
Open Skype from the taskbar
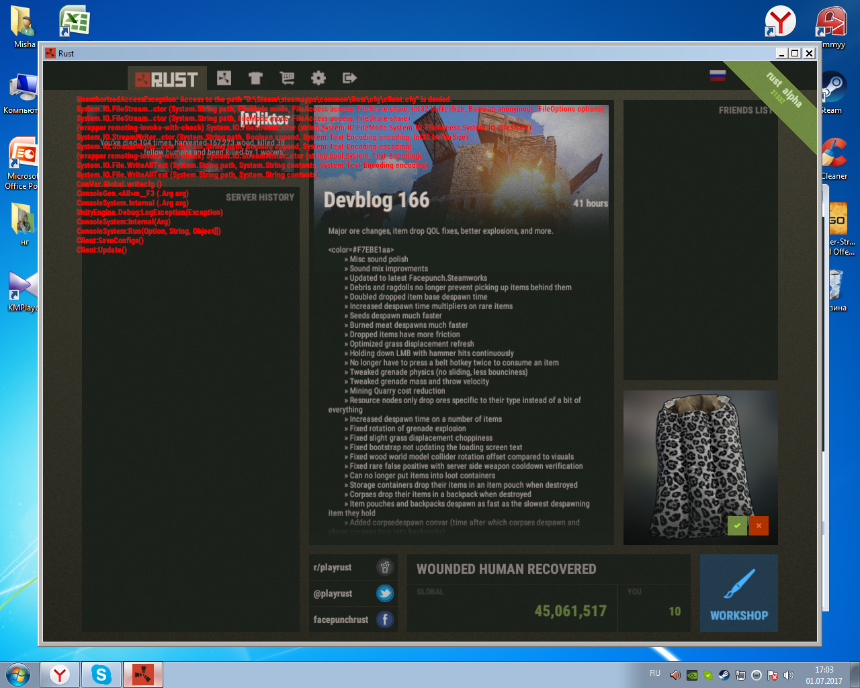pyautogui.click(x=101, y=675)
